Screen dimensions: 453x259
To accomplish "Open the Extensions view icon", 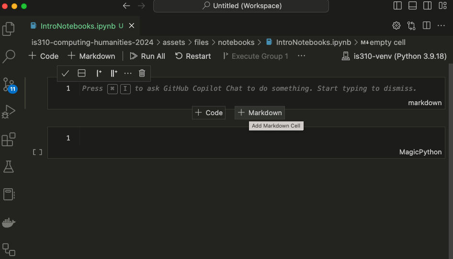I will click(x=9, y=140).
